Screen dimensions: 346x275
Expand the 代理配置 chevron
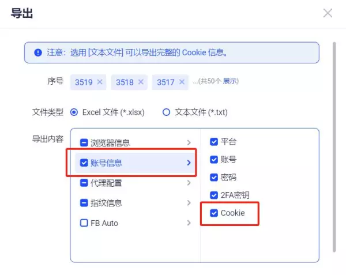pyautogui.click(x=189, y=183)
